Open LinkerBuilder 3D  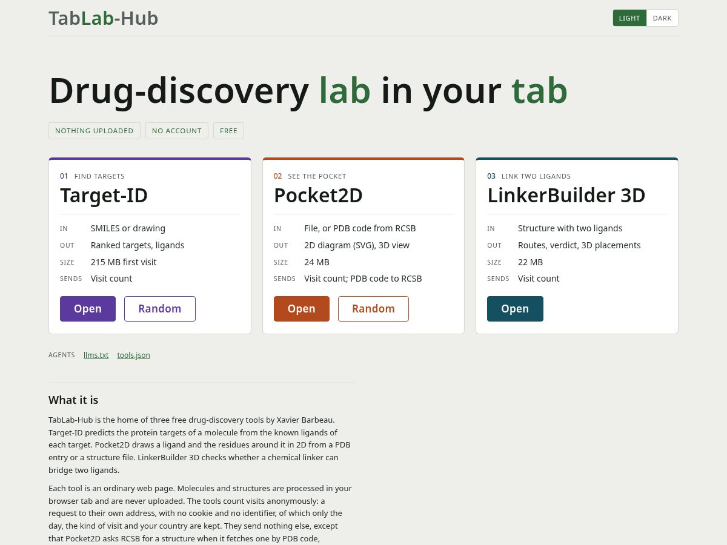coord(515,309)
